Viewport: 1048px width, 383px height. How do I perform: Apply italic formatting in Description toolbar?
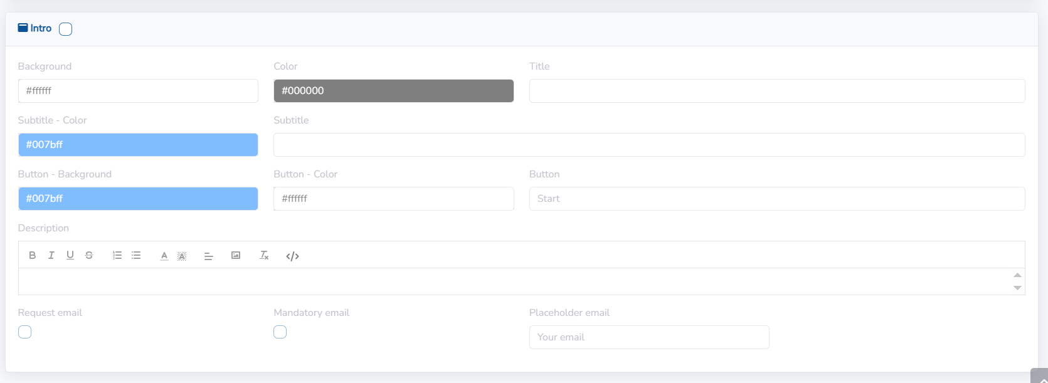pyautogui.click(x=51, y=255)
